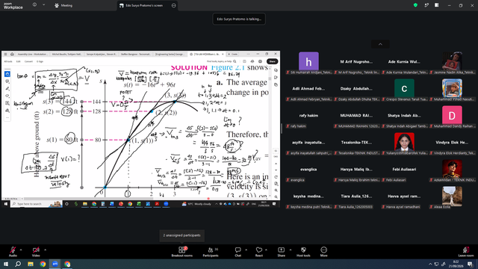Screen dimensions: 478x269
Task: Open the notification center icon
Action: click(470, 264)
